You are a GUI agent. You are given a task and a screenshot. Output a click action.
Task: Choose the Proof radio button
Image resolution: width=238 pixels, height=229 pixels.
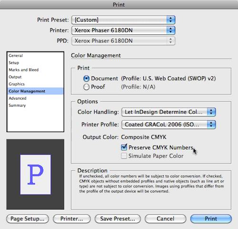(87, 87)
